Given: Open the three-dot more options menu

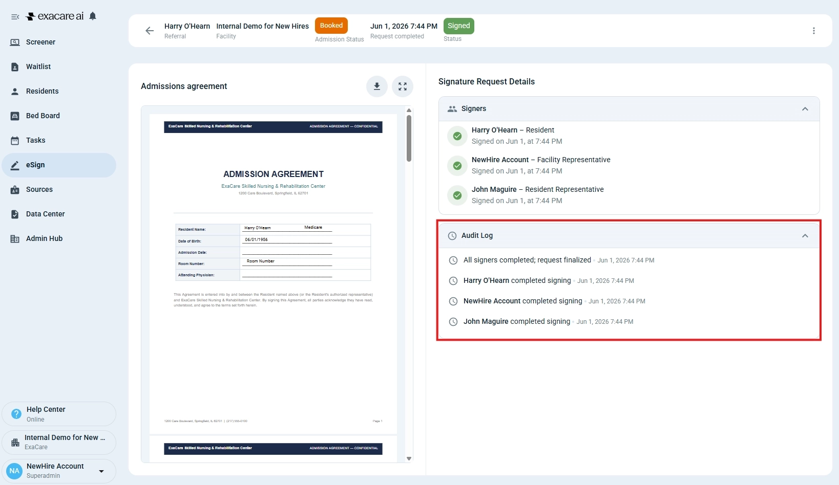Looking at the screenshot, I should [814, 31].
